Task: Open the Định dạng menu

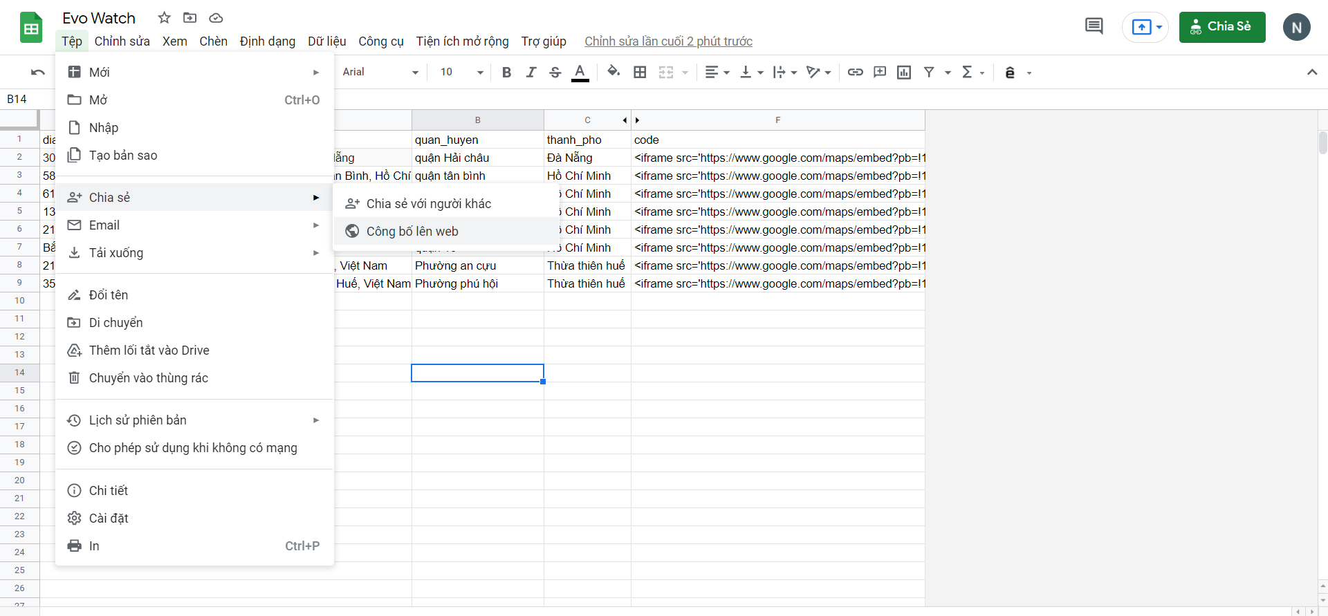Action: [x=267, y=41]
